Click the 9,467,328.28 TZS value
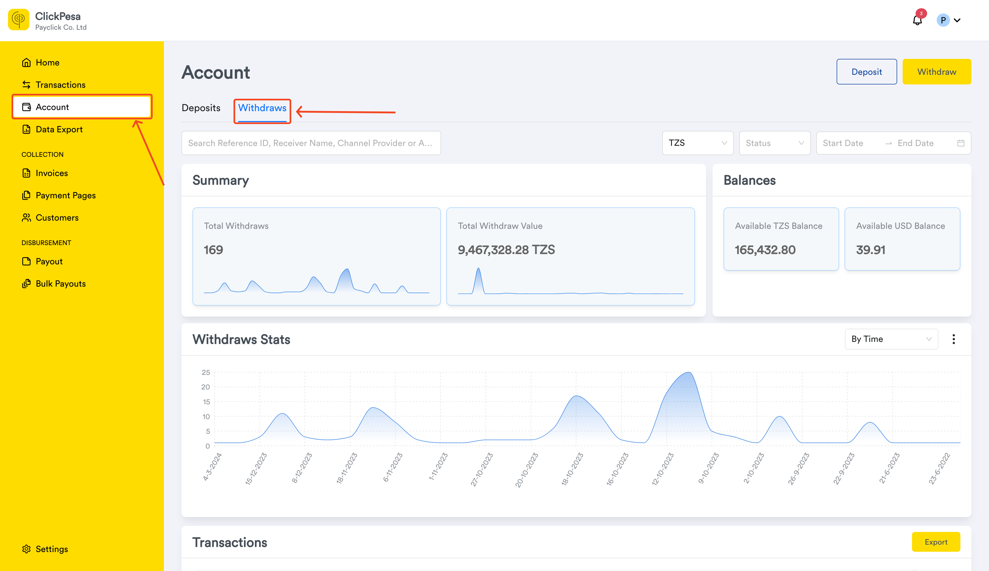 tap(506, 250)
